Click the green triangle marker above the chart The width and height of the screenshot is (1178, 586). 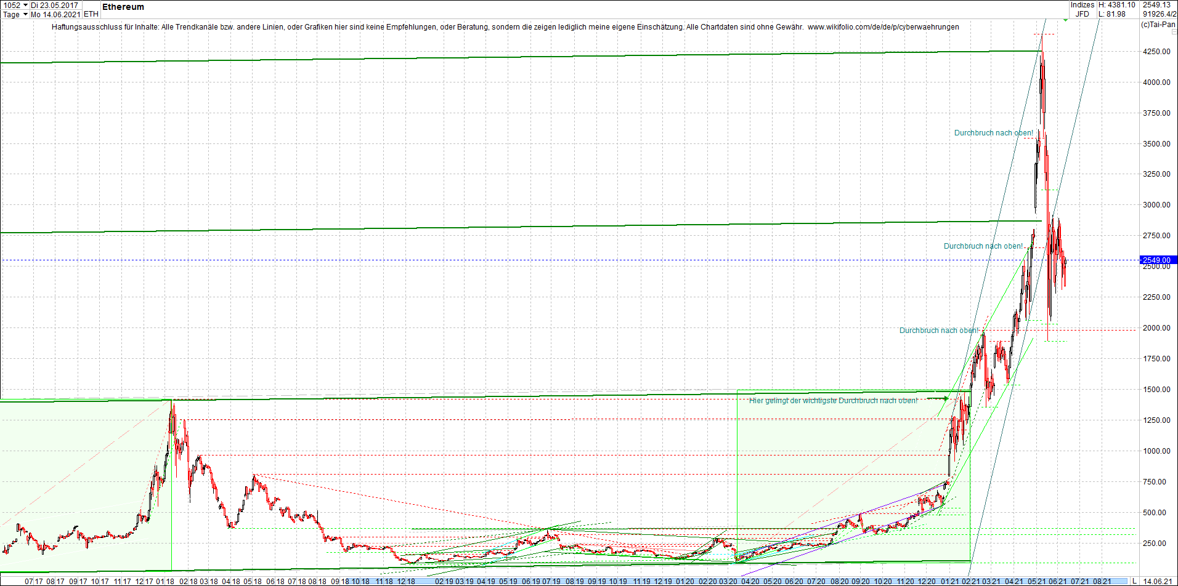click(1066, 20)
